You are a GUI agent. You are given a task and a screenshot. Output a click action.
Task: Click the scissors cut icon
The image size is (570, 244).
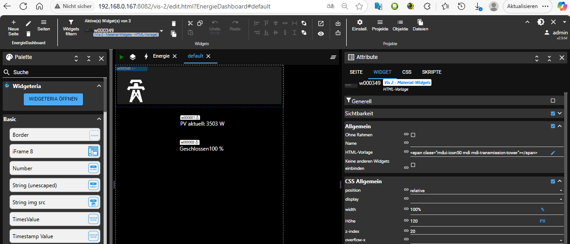pyautogui.click(x=190, y=24)
